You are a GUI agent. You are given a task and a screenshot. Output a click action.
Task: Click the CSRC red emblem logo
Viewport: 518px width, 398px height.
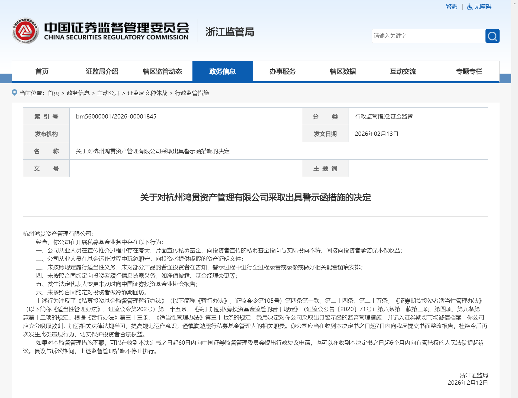coord(25,31)
